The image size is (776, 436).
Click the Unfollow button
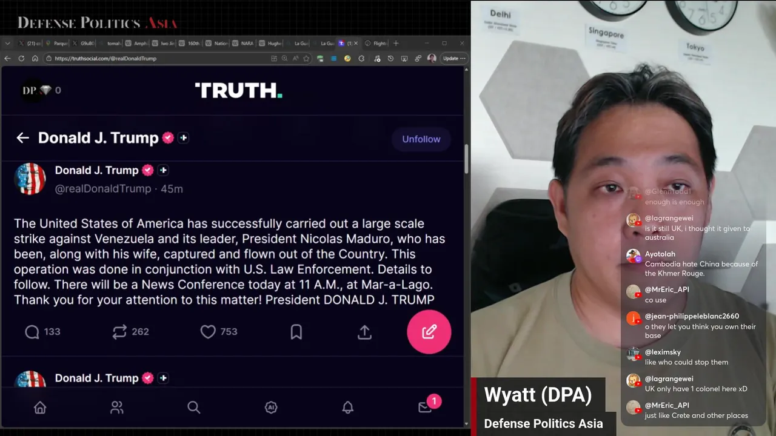tap(421, 139)
